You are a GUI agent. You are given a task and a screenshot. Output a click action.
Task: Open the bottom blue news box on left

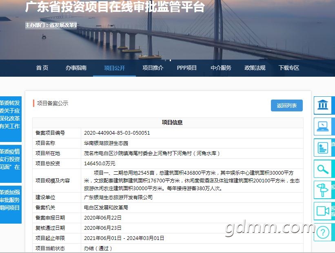click(11, 204)
